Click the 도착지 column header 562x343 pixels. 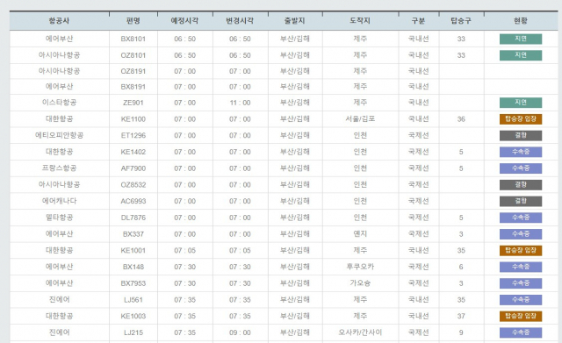pos(360,21)
